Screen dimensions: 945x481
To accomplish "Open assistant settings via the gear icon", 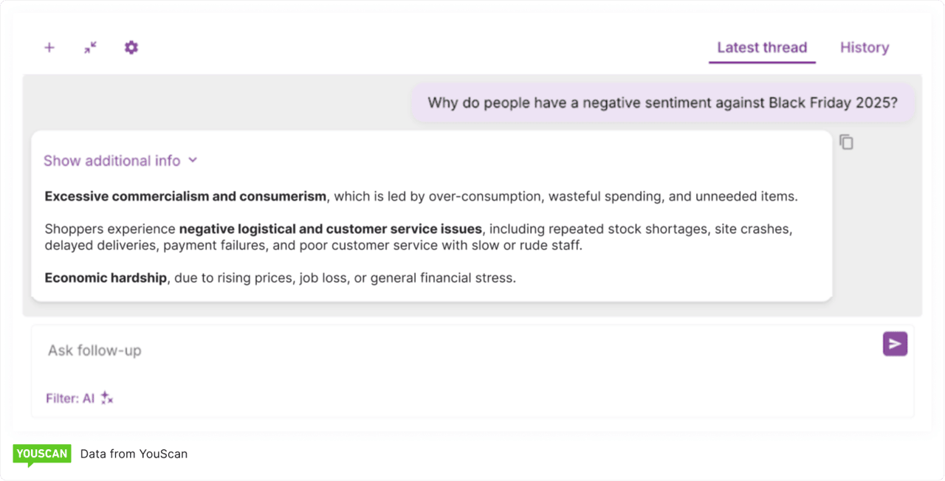I will click(x=131, y=47).
